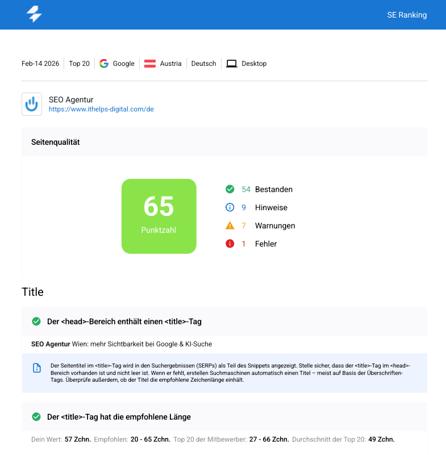Select the Top 20 label

(x=79, y=64)
